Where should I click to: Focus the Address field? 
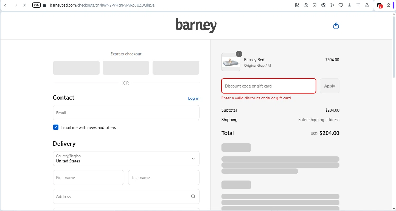click(x=126, y=196)
